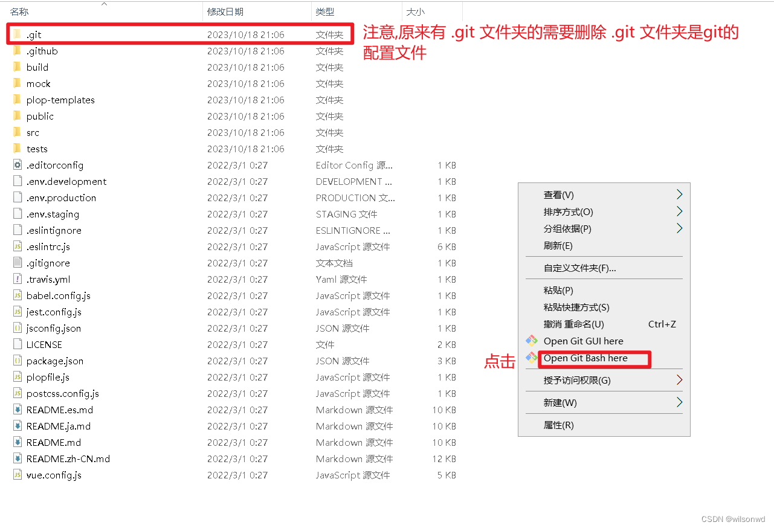Click the plopfile.js file icon

17,377
